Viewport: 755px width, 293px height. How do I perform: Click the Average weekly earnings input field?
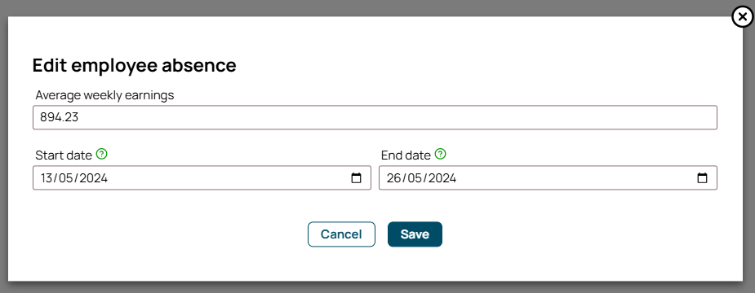[375, 118]
